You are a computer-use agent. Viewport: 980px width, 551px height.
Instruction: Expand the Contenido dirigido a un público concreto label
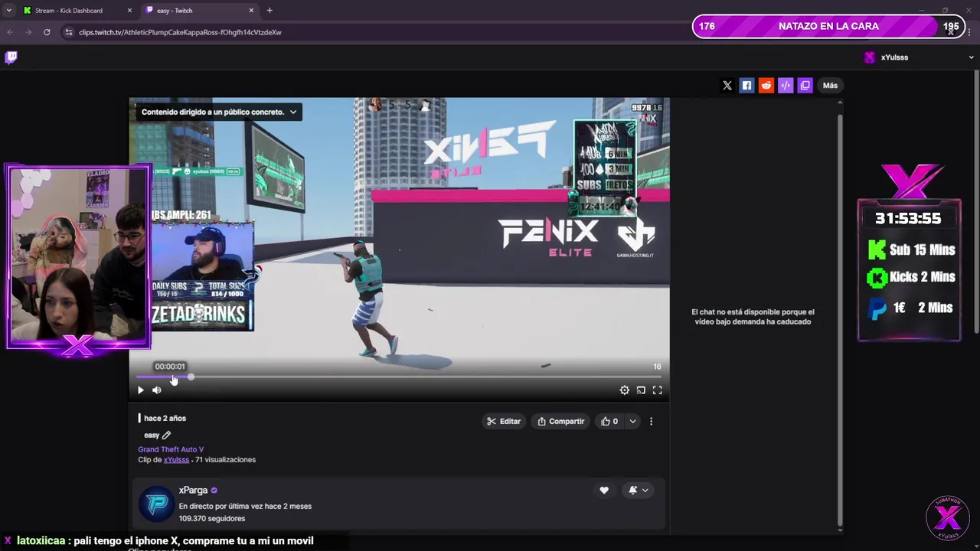click(x=218, y=112)
